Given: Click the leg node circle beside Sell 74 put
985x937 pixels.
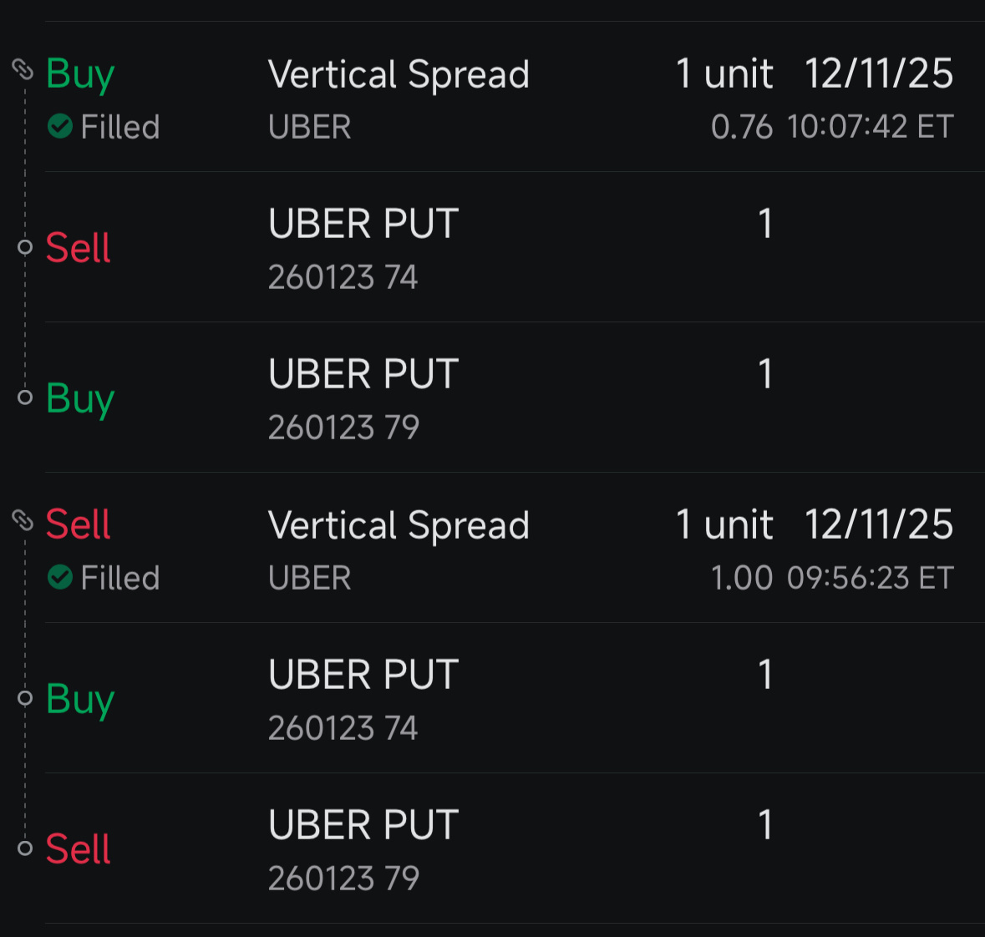Looking at the screenshot, I should 25,247.
